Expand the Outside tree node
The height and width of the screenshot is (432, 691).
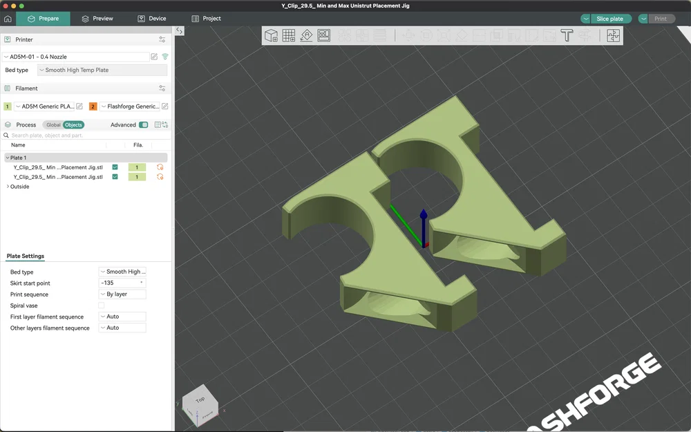pyautogui.click(x=8, y=187)
